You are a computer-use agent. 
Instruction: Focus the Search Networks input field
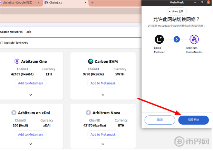coord(83,32)
